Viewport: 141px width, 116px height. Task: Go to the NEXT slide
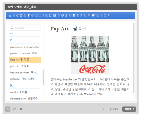click(x=129, y=109)
